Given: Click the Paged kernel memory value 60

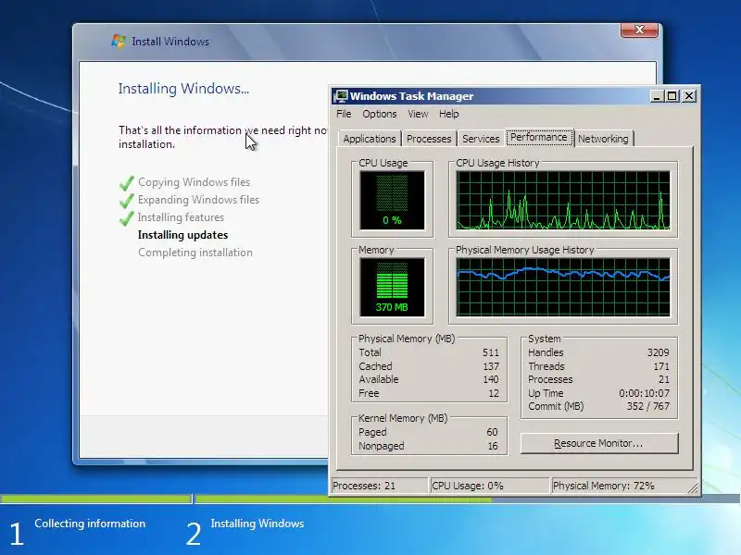Looking at the screenshot, I should click(492, 432).
